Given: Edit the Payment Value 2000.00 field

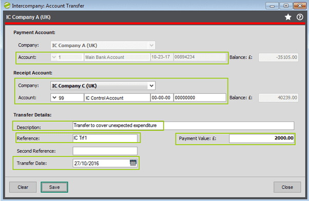Looking at the screenshot, I should point(261,138).
